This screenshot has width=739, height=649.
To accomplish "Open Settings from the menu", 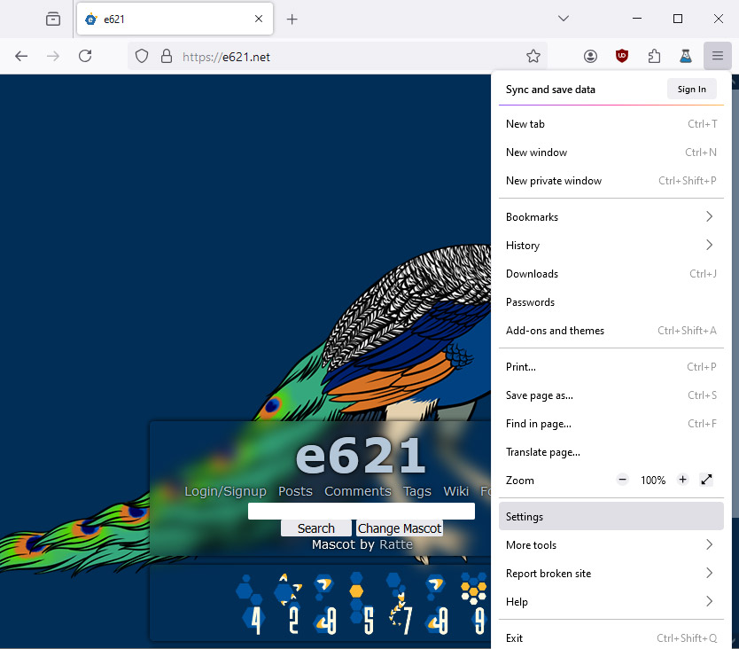I will pyautogui.click(x=611, y=516).
